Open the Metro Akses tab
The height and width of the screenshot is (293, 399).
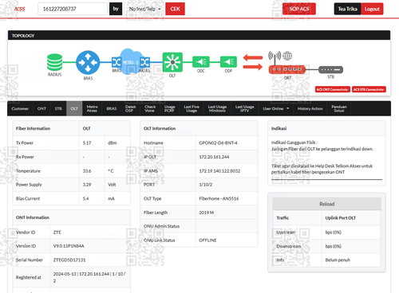tap(92, 108)
